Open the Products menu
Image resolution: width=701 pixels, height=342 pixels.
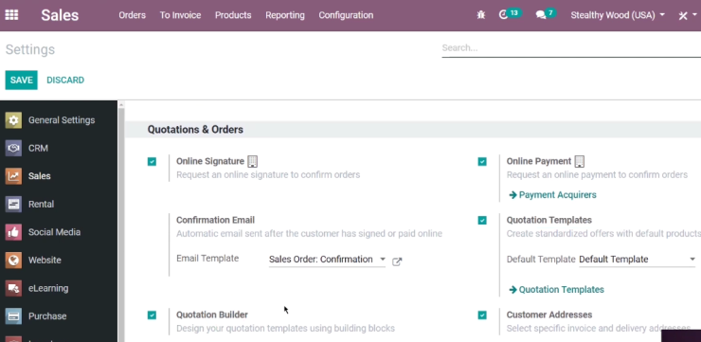click(233, 15)
